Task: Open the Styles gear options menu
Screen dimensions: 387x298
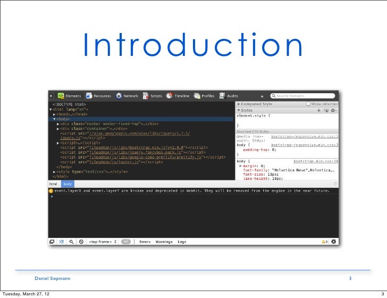Action: click(333, 111)
